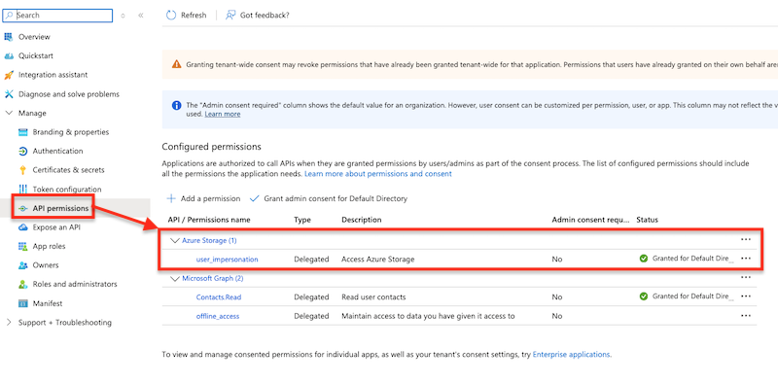Open Quickstart via cloud icon
This screenshot has height=383, width=778.
[x=9, y=56]
